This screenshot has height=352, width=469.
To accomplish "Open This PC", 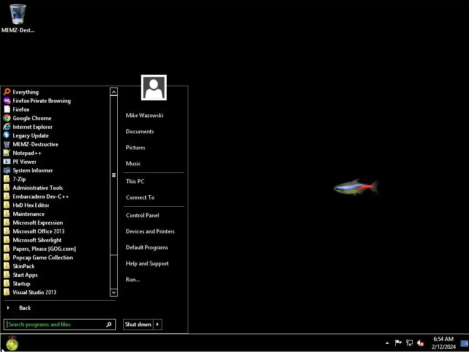I will 135,181.
